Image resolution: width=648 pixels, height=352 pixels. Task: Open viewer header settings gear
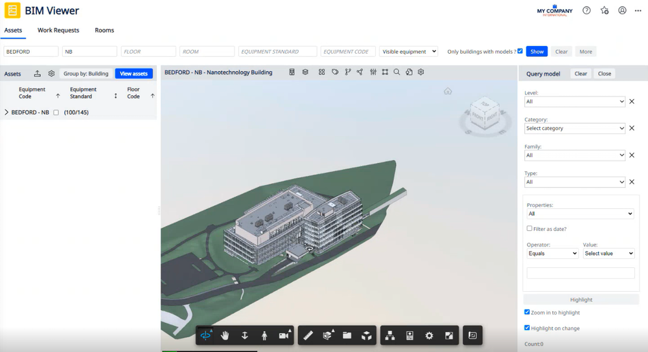[x=421, y=72]
